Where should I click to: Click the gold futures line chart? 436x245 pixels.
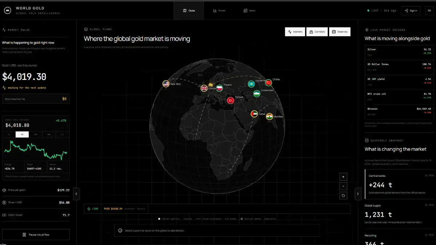point(36,150)
